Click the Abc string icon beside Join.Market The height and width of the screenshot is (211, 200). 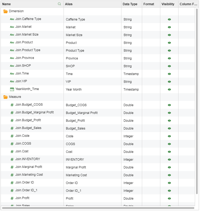click(12, 27)
